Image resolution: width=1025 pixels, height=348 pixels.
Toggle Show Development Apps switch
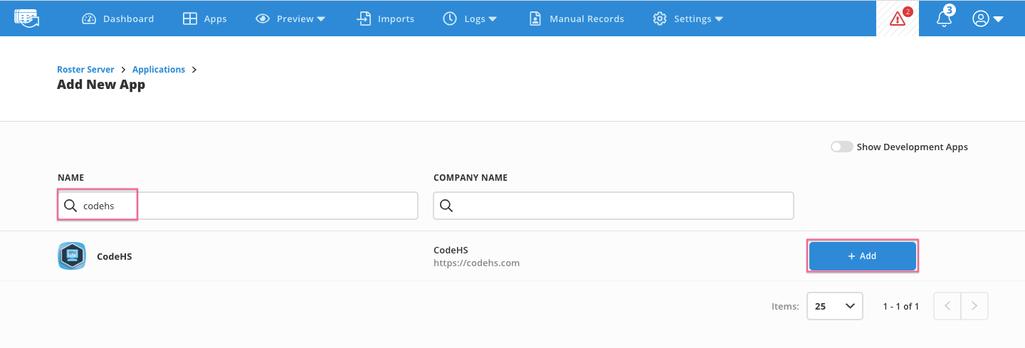pyautogui.click(x=841, y=147)
